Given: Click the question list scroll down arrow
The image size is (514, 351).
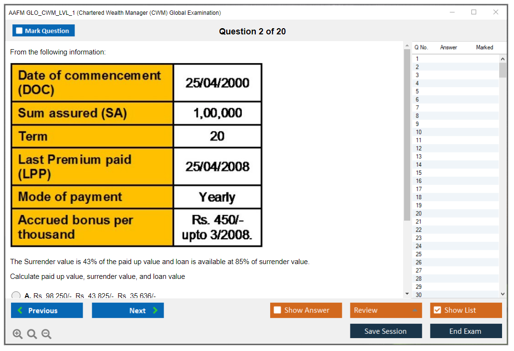Looking at the screenshot, I should pyautogui.click(x=502, y=294).
